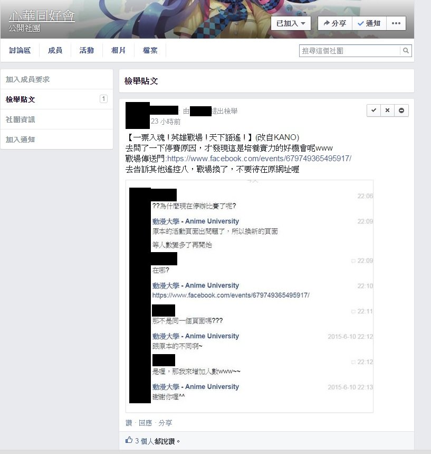Viewport: 431px width, 454px height.
Task: Click the search magnifier icon
Action: coord(406,51)
